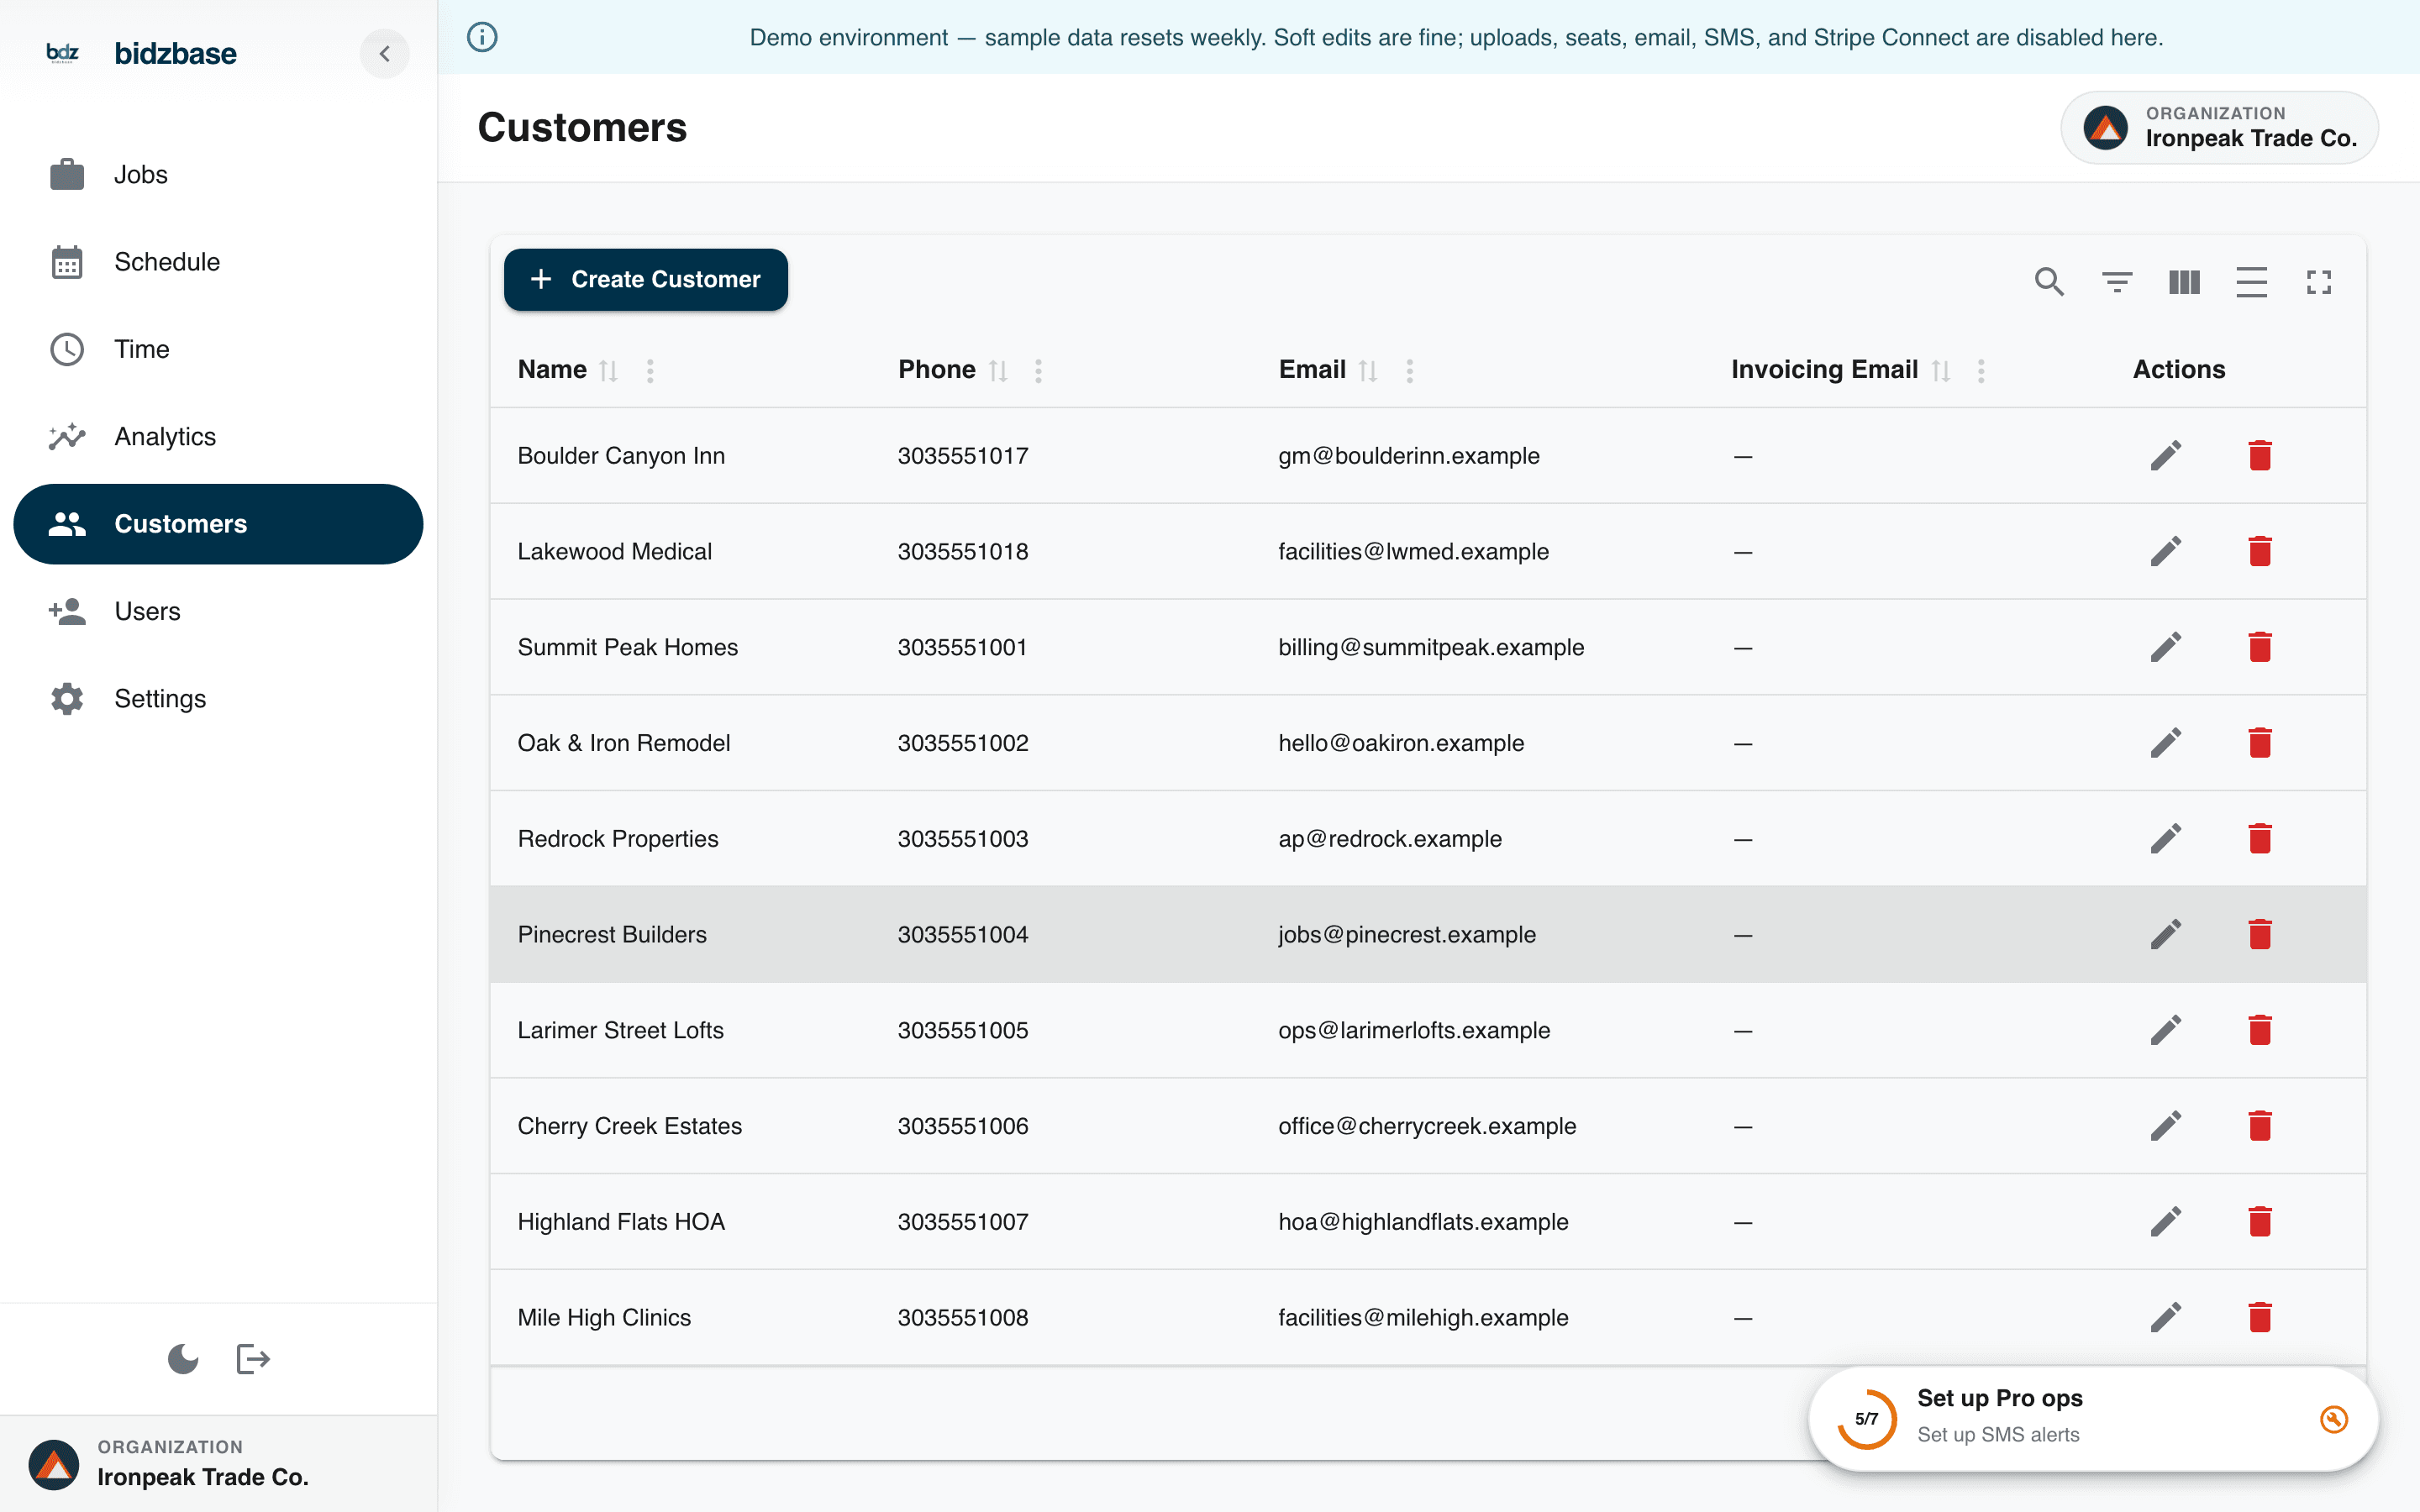Delete Oak & Iron Remodel customer

pos(2260,743)
